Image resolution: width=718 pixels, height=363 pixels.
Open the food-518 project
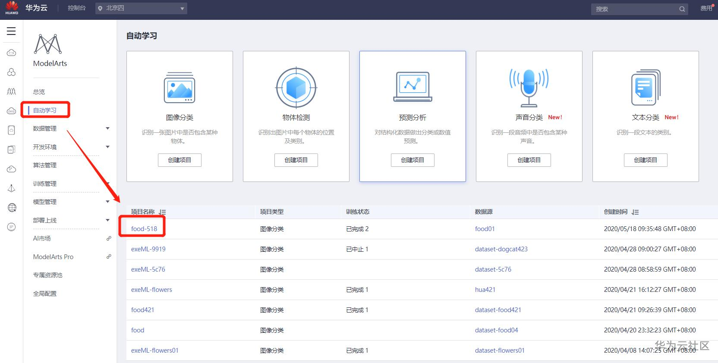point(144,229)
